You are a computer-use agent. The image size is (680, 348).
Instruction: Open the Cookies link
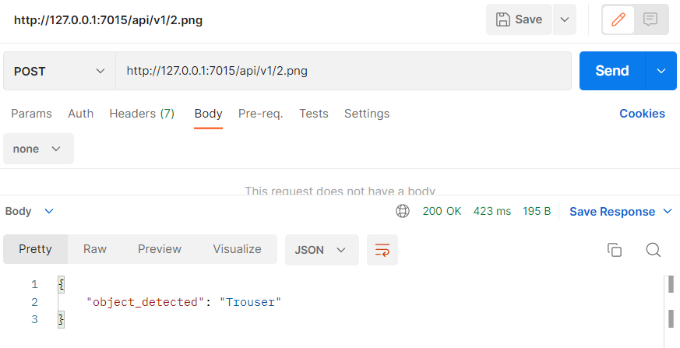pos(642,114)
